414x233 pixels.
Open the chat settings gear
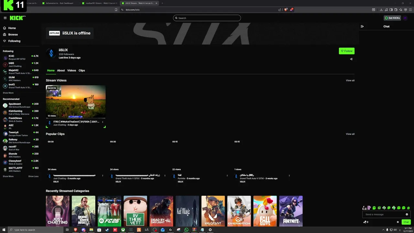point(398,222)
